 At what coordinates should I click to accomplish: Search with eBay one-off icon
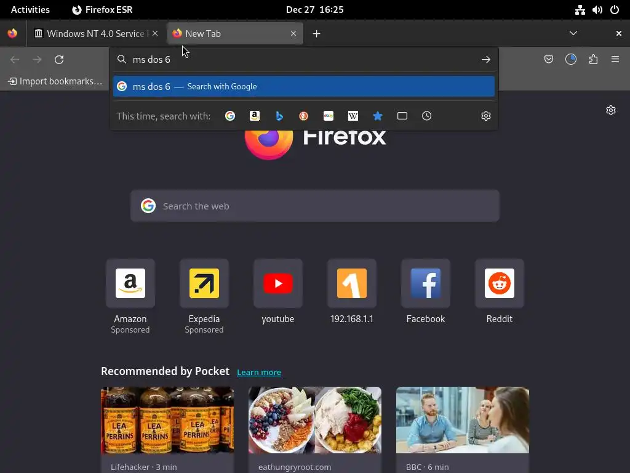(329, 116)
